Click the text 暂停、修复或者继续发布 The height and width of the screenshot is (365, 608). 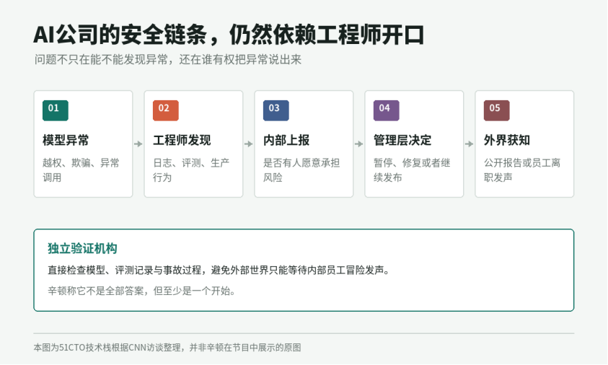(412, 170)
